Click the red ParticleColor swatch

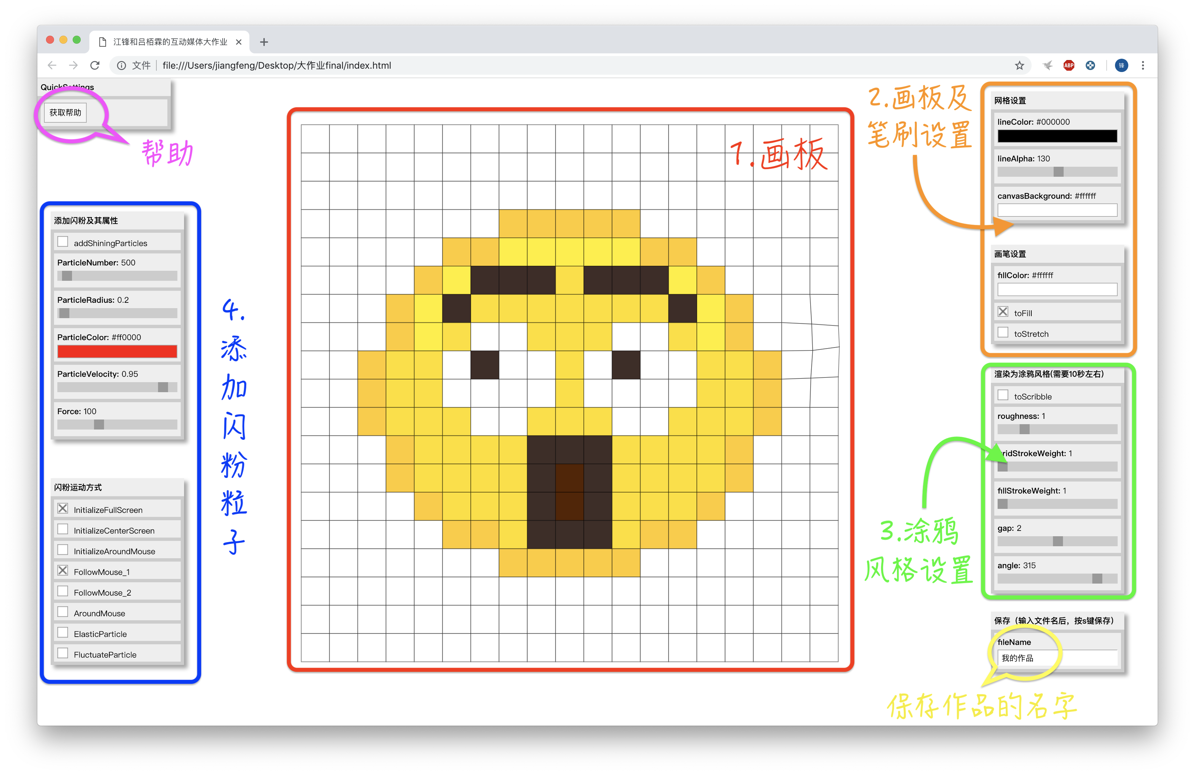(x=117, y=351)
